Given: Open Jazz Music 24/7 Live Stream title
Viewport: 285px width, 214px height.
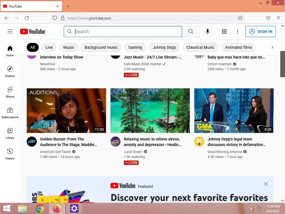Looking at the screenshot, I should (x=153, y=57).
